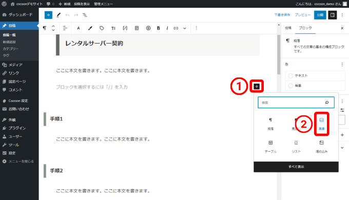The width and height of the screenshot is (349, 200).
Task: Choose the リスト list block
Action: [296, 146]
